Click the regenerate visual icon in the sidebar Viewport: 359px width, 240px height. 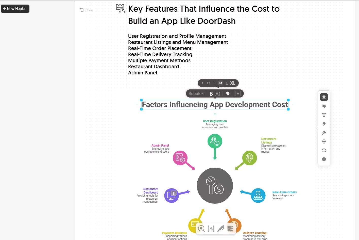click(324, 150)
